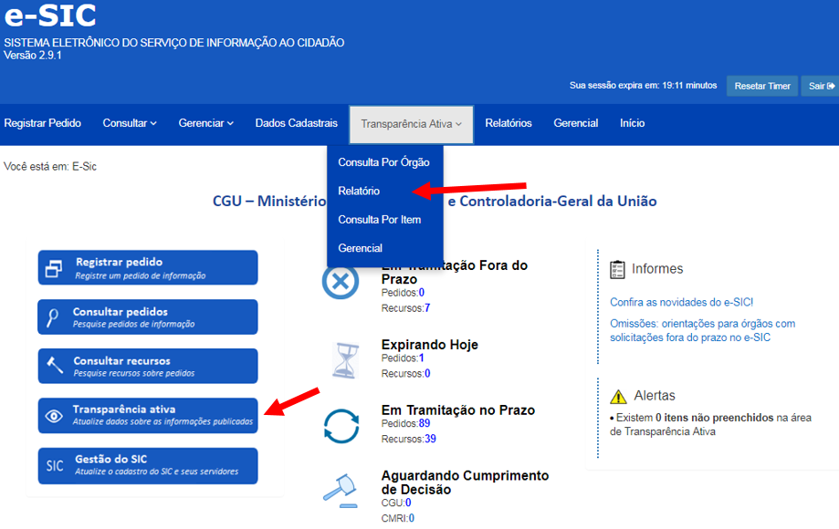Click Pedidos count 89 under Tramitação no Prazo

point(425,424)
